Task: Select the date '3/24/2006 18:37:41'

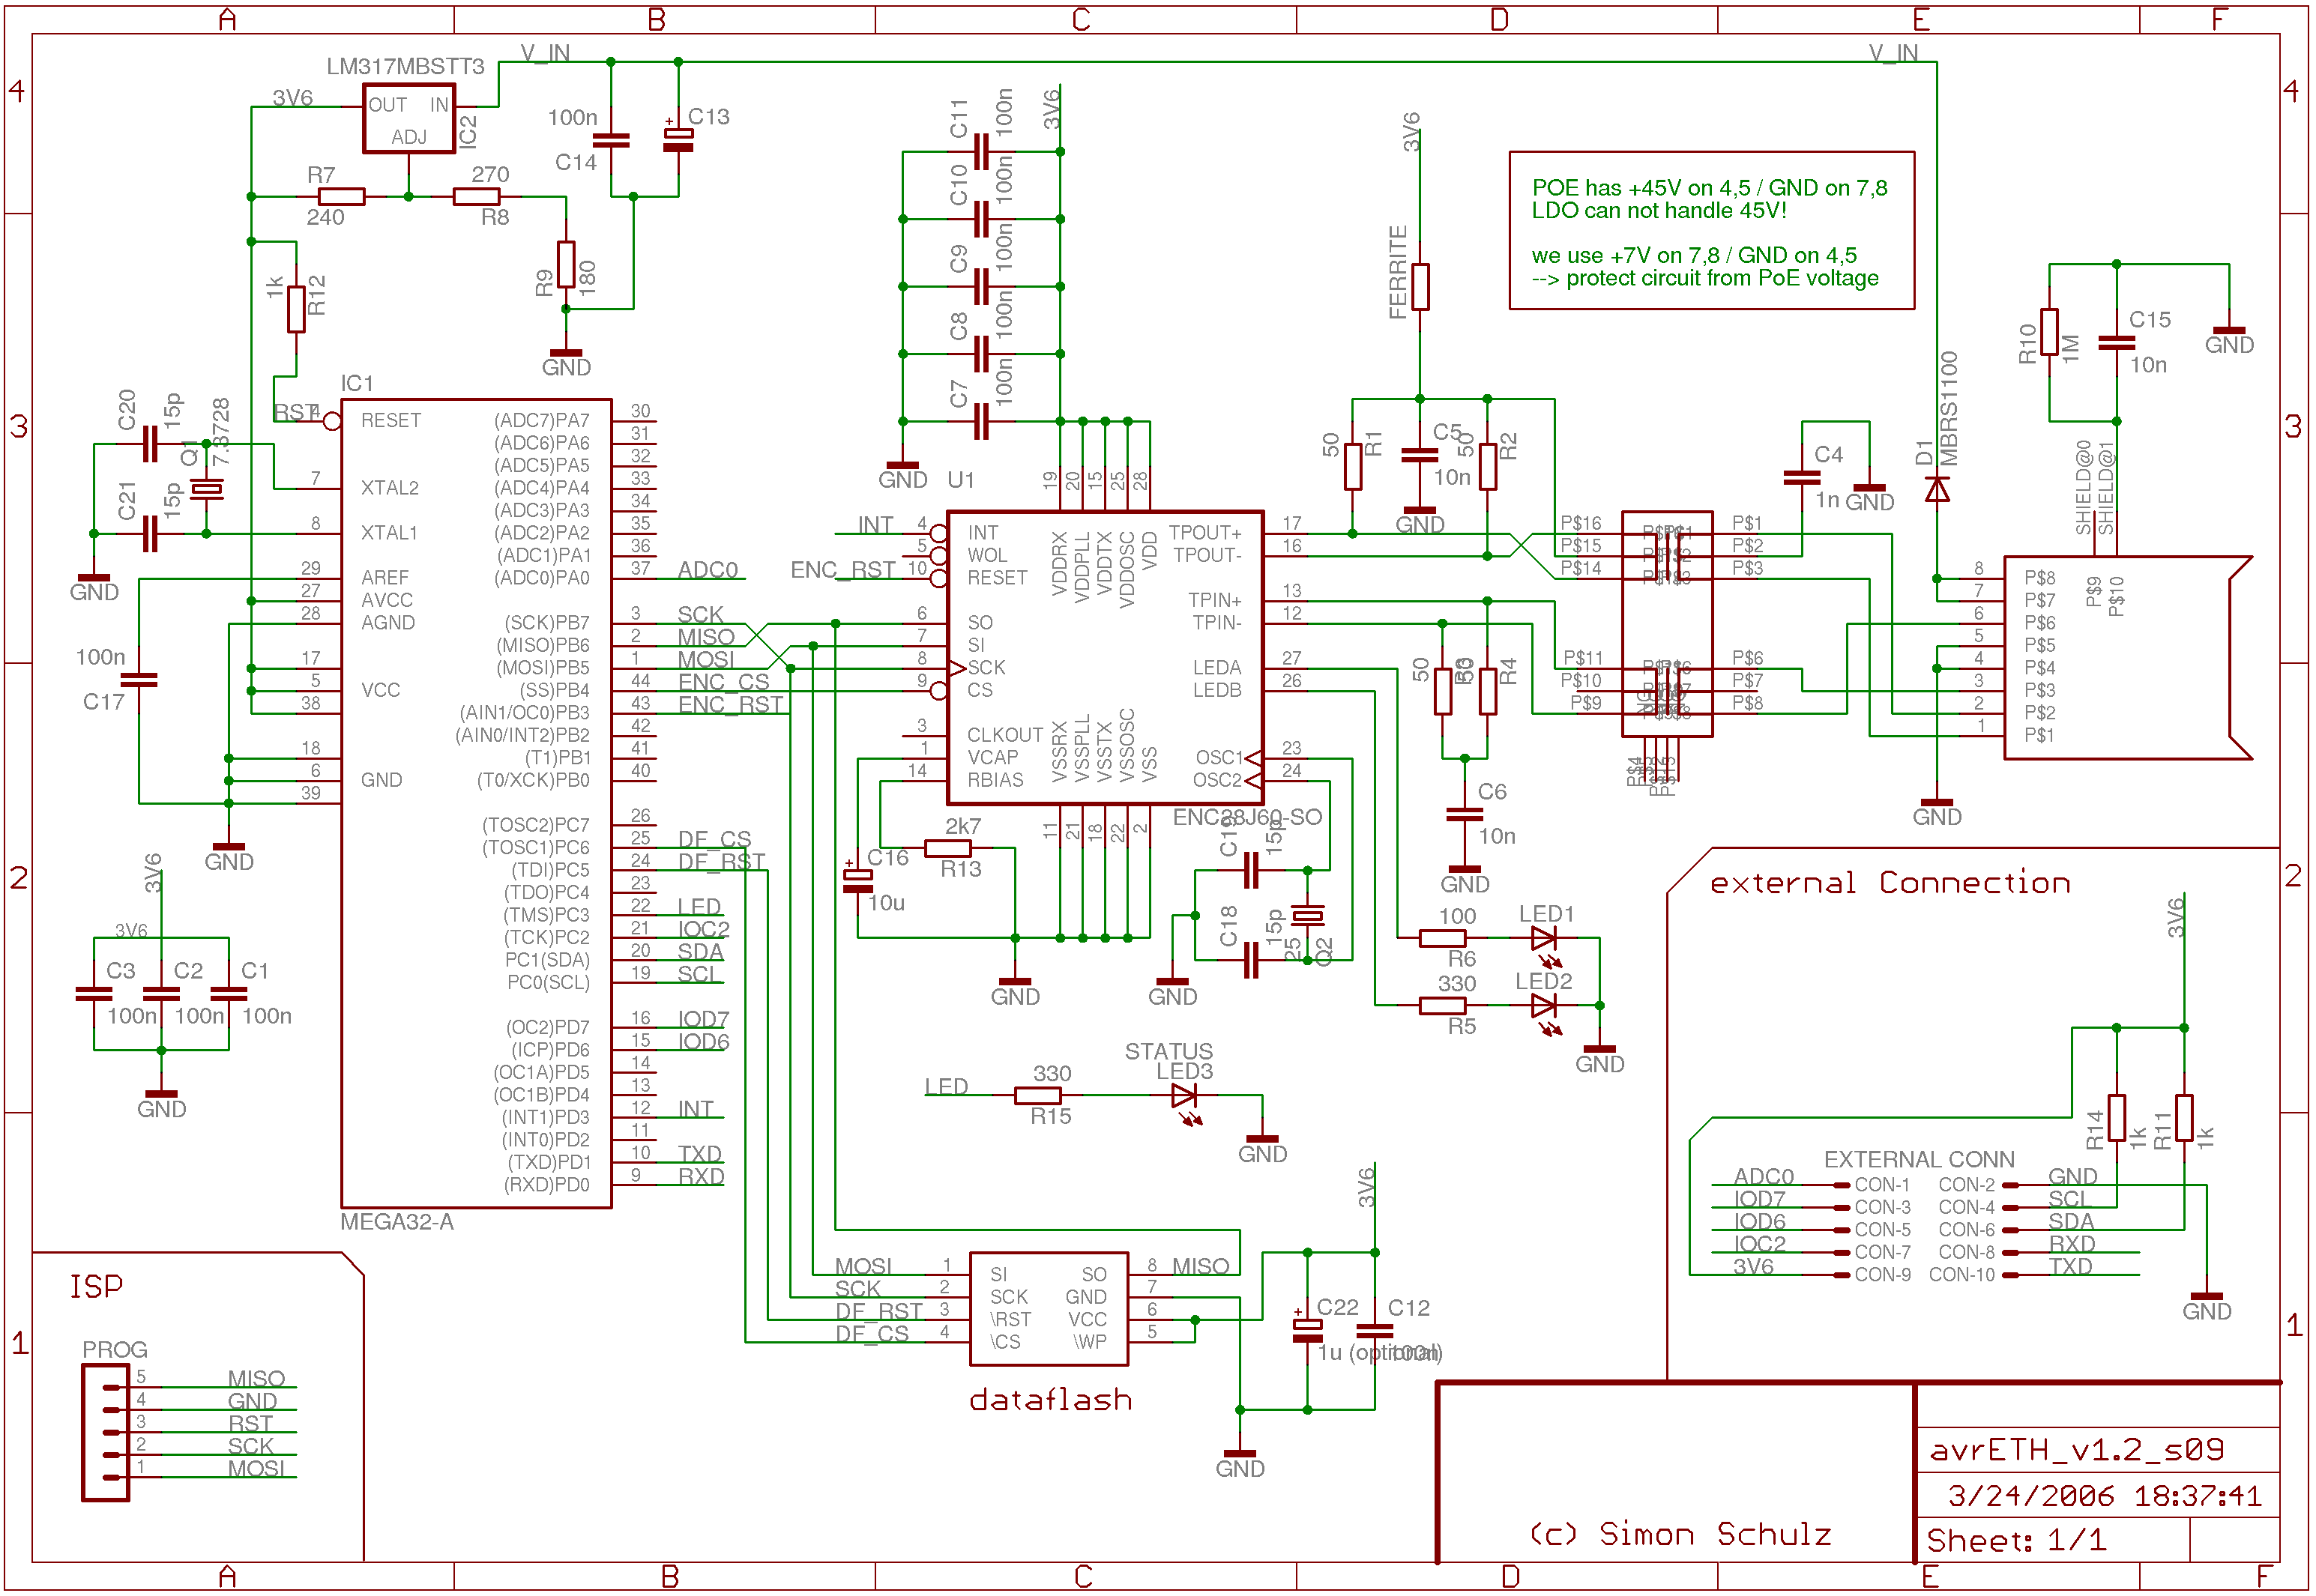Action: [2105, 1496]
